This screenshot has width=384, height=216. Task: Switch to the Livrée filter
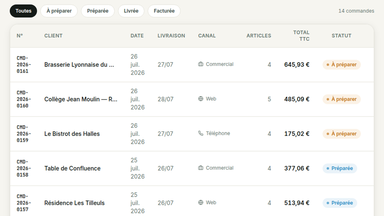coord(131,11)
